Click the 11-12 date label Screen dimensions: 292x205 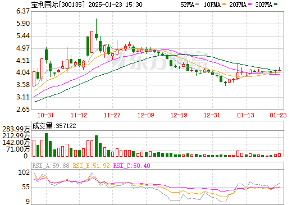79,115
